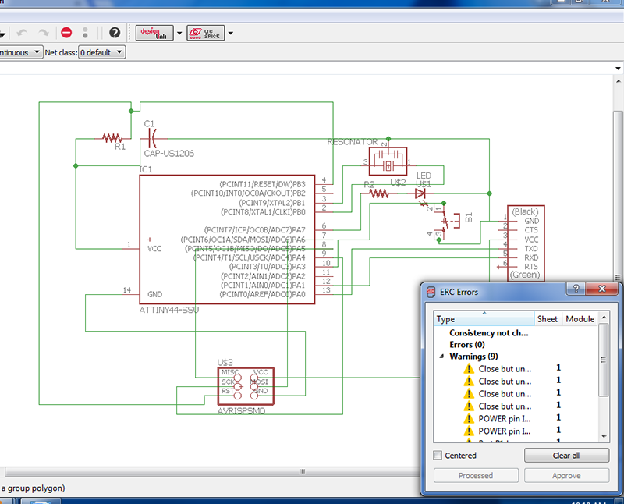Open the continuous wire style dropdown

click(x=20, y=52)
